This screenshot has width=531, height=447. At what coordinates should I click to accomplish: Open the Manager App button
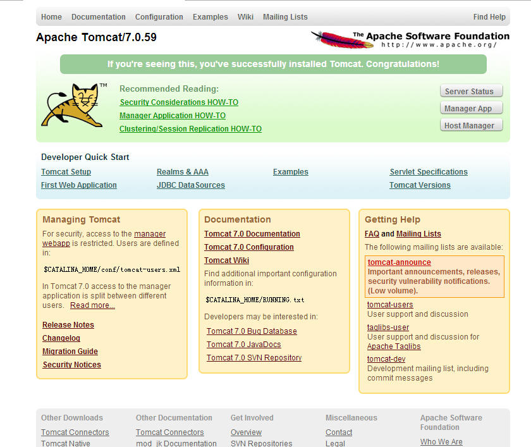472,108
